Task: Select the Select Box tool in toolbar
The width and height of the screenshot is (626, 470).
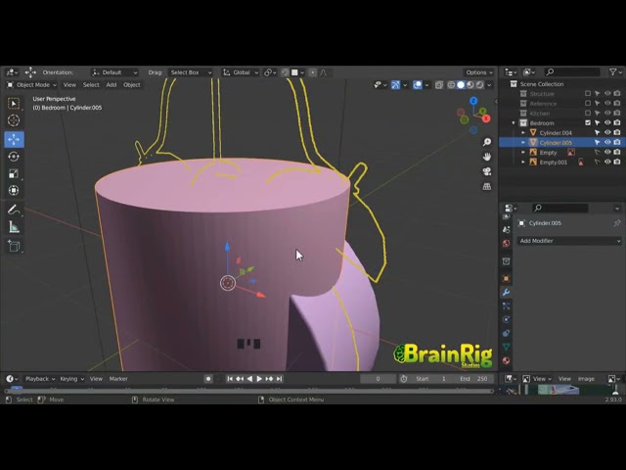Action: click(14, 104)
